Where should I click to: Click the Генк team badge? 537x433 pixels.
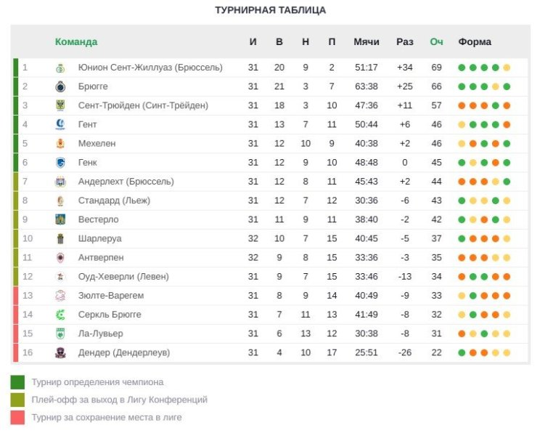pyautogui.click(x=60, y=163)
